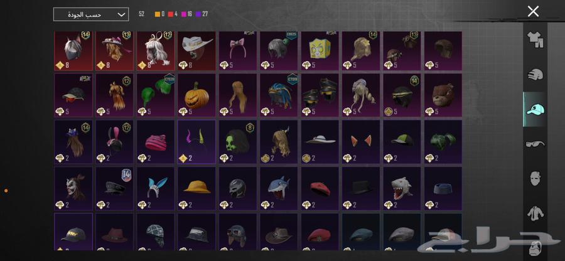This screenshot has width=565, height=261.
Task: Click the dropdown chevron arrow
Action: click(x=122, y=15)
